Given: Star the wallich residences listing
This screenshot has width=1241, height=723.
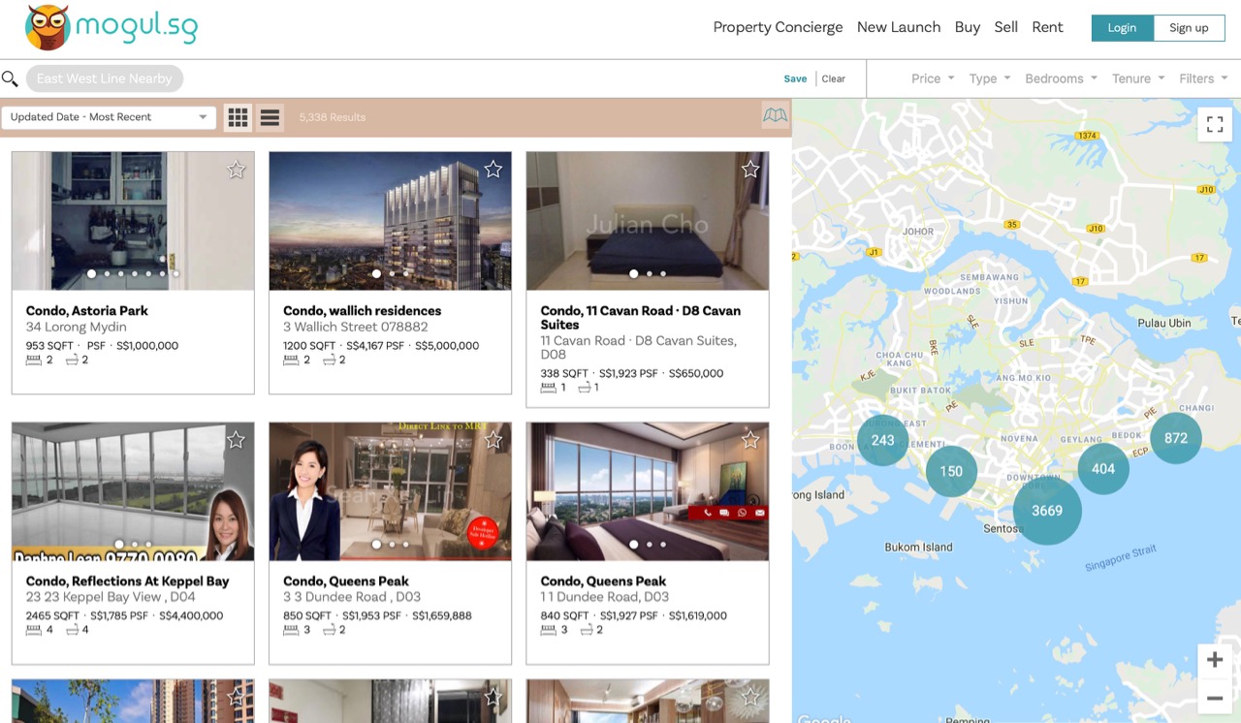Looking at the screenshot, I should click(x=493, y=170).
